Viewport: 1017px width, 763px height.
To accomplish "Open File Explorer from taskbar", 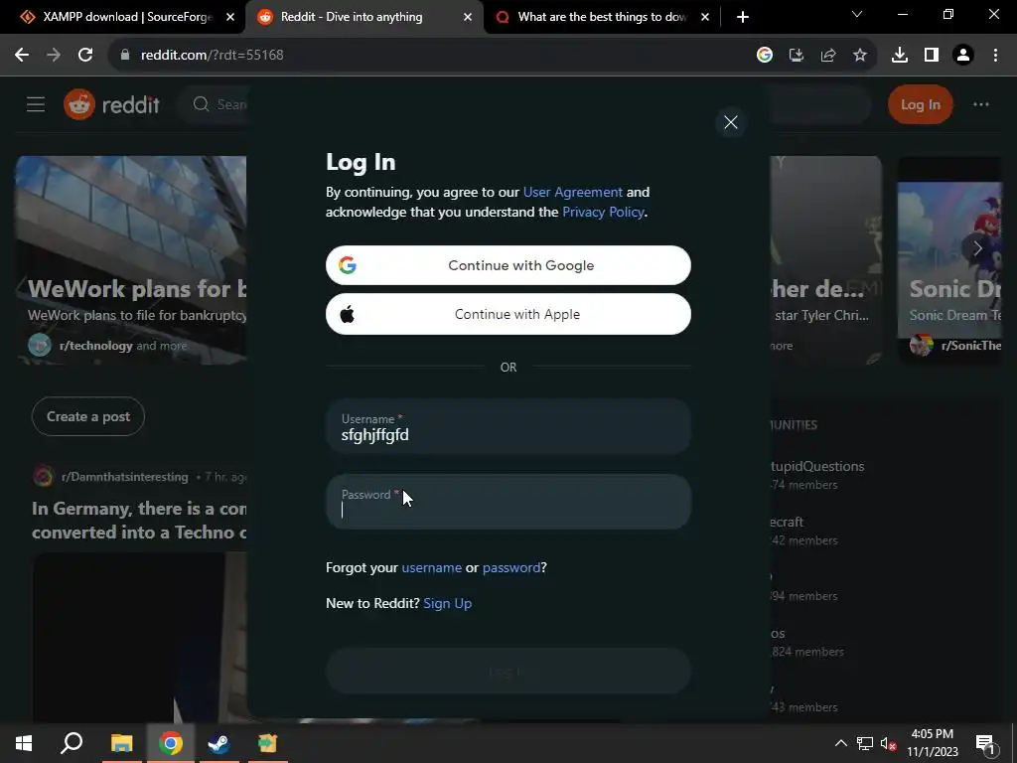I will click(x=121, y=743).
